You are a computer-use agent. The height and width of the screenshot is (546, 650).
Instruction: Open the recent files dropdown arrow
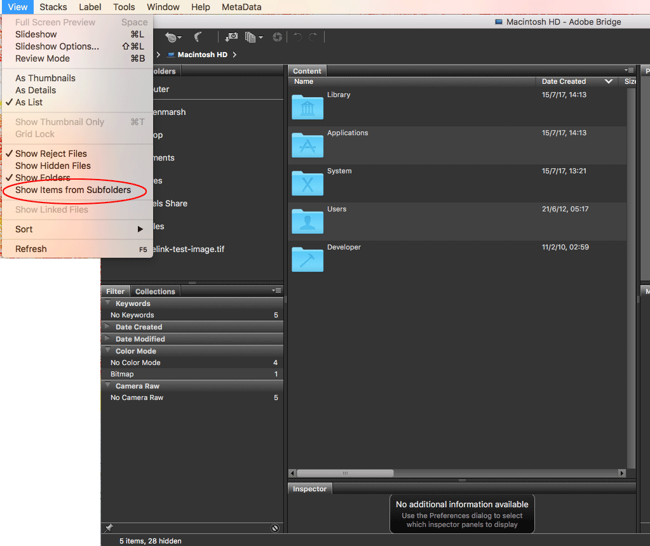click(x=180, y=37)
